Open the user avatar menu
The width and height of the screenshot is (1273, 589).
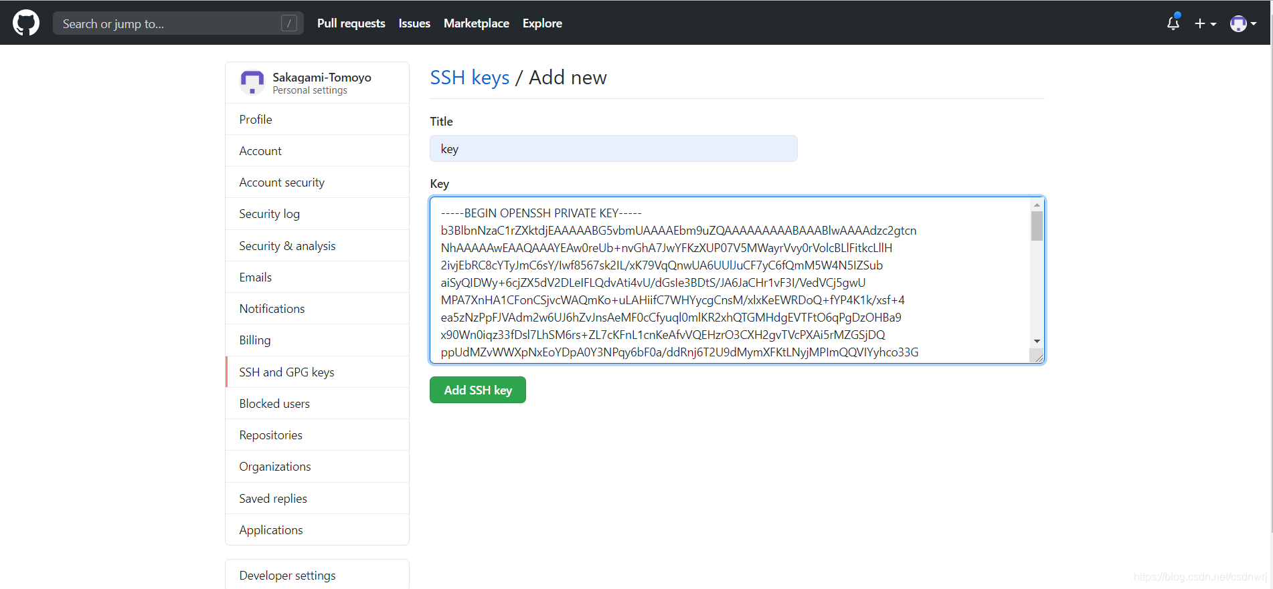[x=1243, y=23]
